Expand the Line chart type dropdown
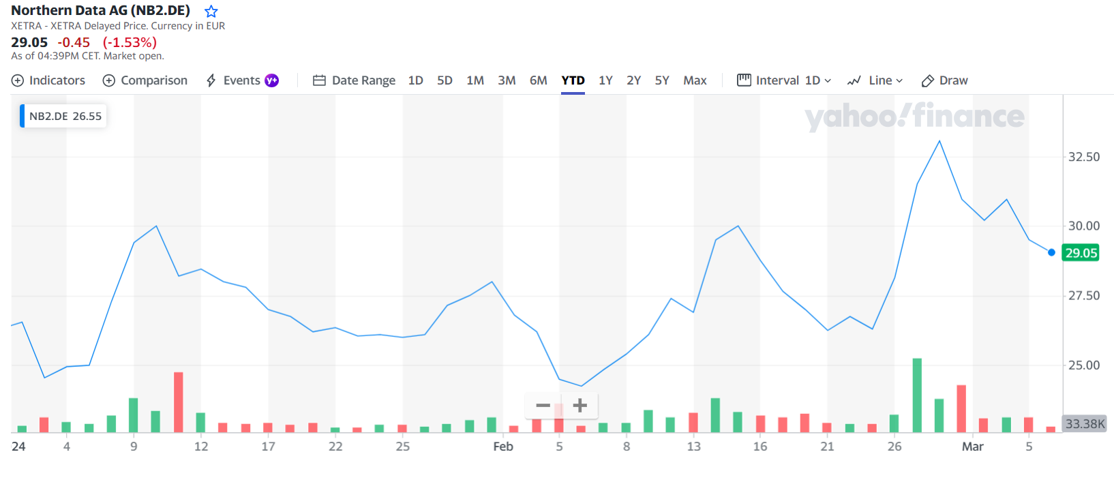The width and height of the screenshot is (1114, 480). click(875, 80)
